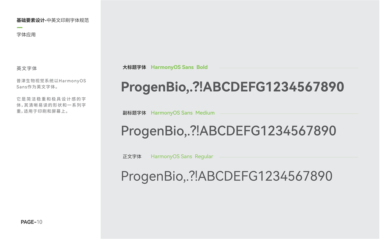Click the PAGE-10 page number
The width and height of the screenshot is (380, 239).
click(32, 222)
